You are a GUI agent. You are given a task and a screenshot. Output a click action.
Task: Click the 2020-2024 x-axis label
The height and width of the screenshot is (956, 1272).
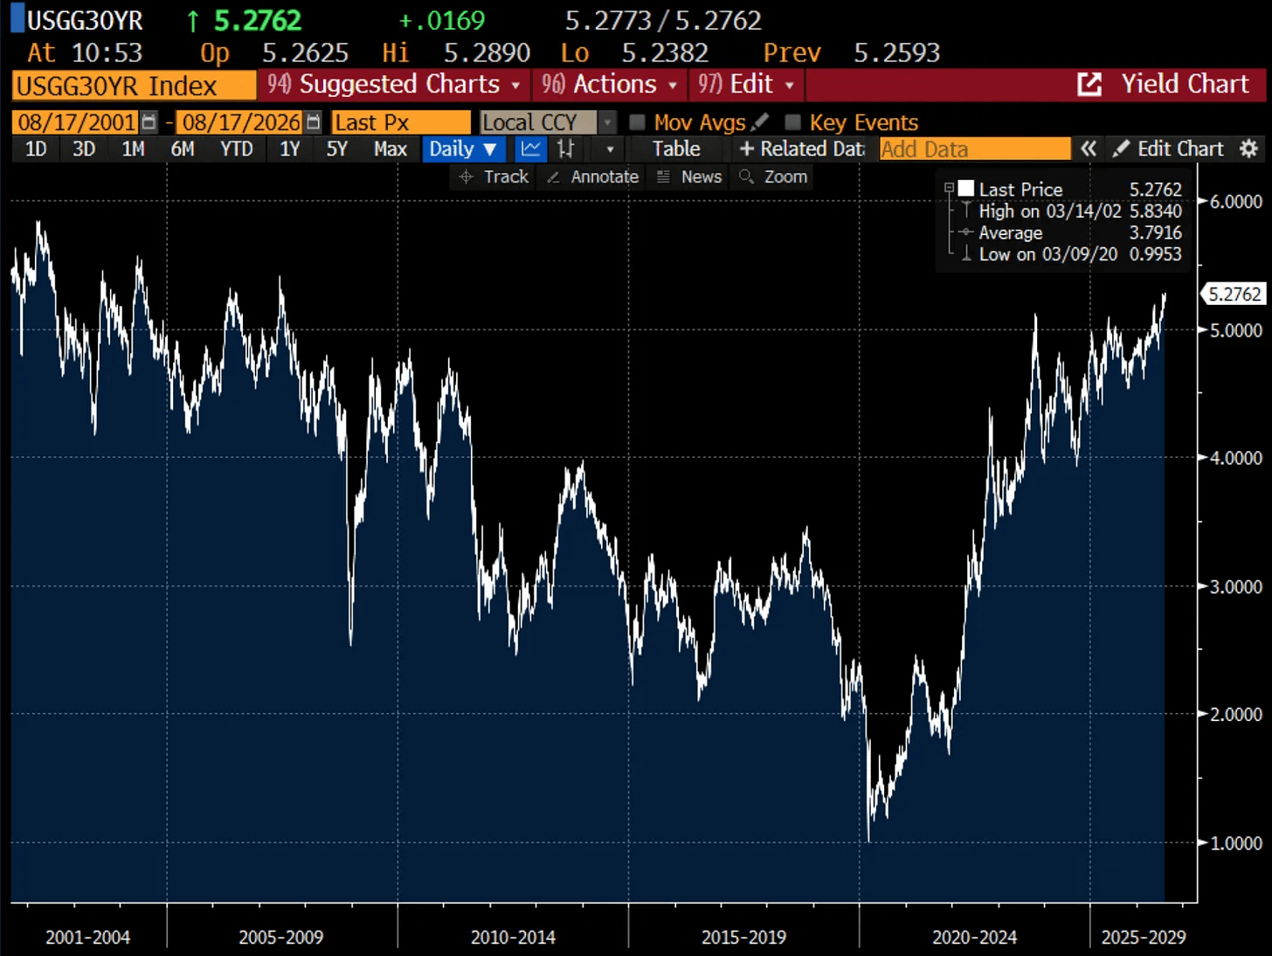(x=974, y=938)
